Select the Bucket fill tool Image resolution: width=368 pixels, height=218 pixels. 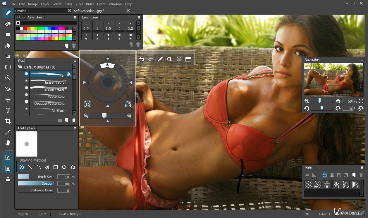(x=8, y=45)
